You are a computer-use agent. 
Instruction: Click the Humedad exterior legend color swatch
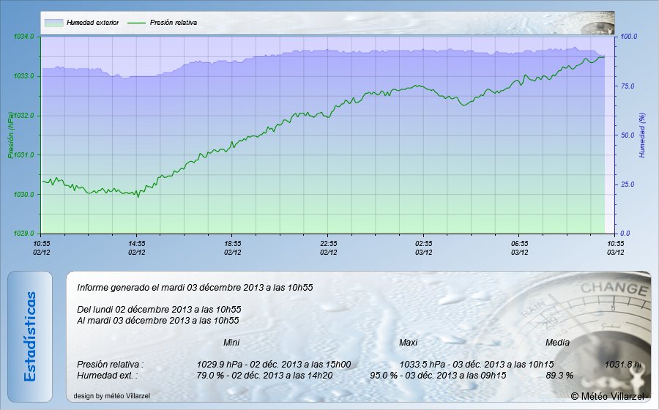click(53, 23)
